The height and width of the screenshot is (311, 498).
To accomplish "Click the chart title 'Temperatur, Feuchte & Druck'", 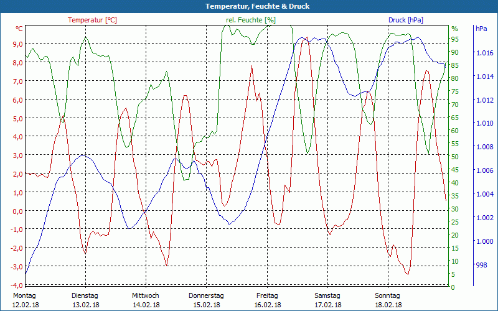I will click(x=249, y=6).
